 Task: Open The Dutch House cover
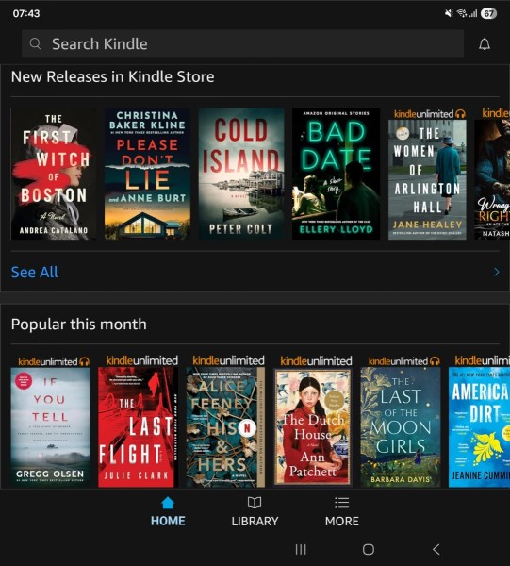pos(312,427)
